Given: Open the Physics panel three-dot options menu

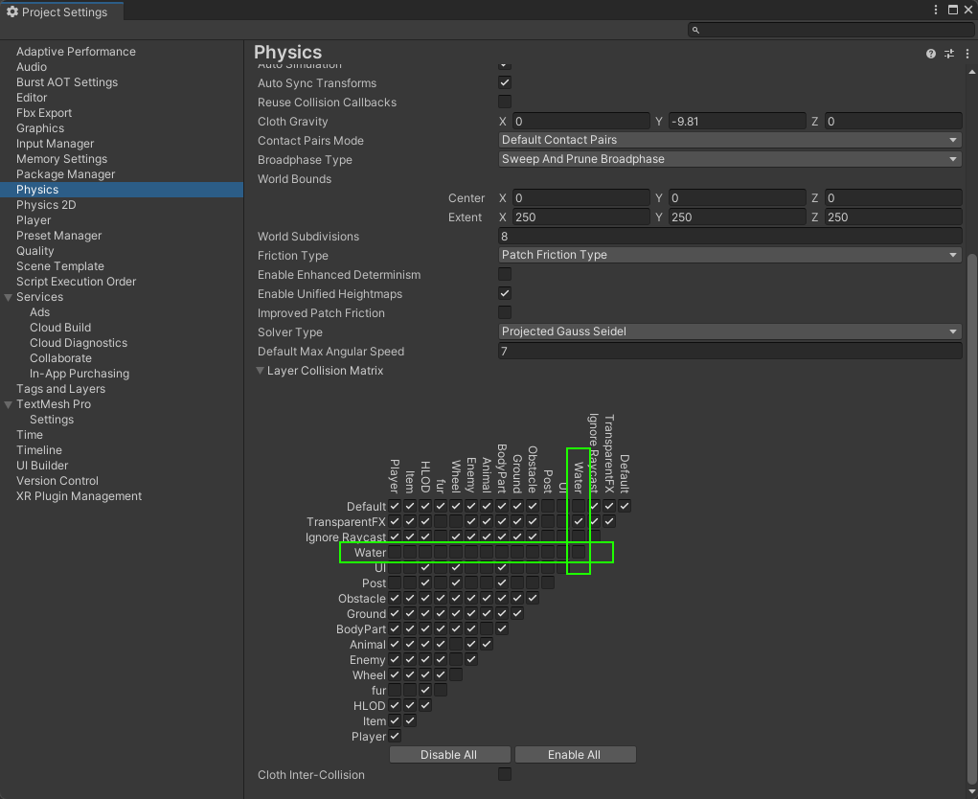Looking at the screenshot, I should (966, 54).
